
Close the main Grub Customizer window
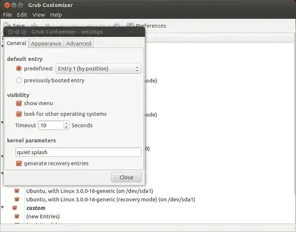point(7,5)
